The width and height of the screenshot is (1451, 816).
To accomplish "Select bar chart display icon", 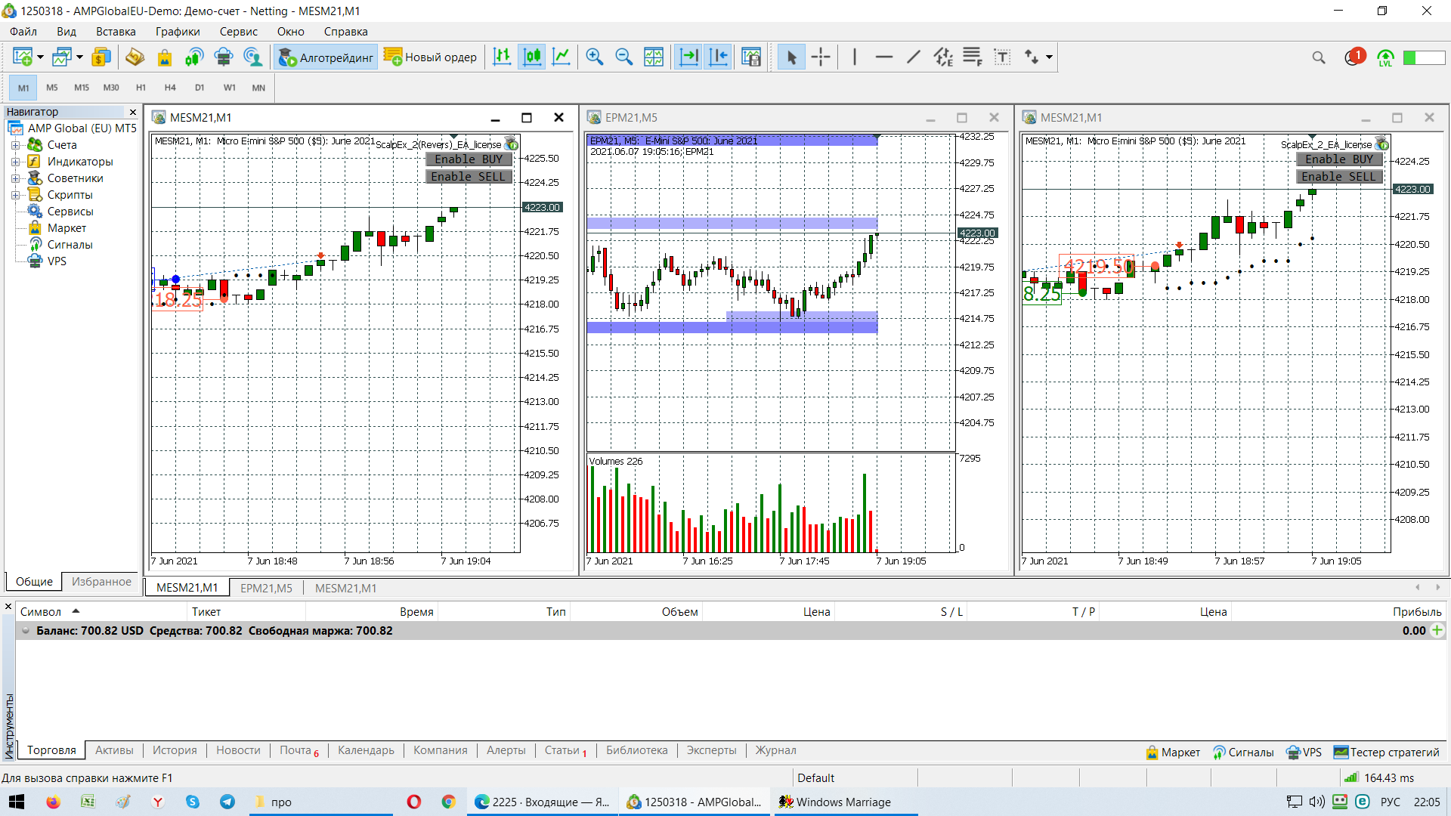I will 503,57.
